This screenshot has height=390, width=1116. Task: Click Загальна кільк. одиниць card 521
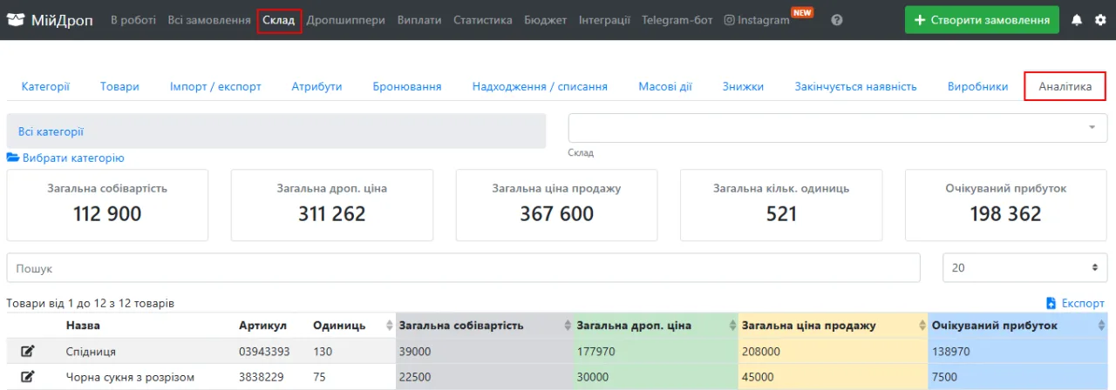click(781, 205)
